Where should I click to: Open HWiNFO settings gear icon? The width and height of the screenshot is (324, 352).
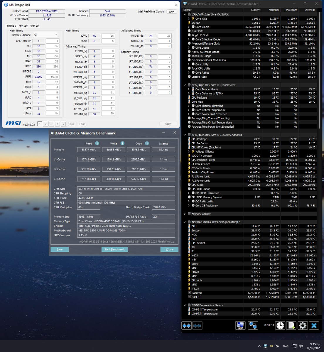[303, 326]
